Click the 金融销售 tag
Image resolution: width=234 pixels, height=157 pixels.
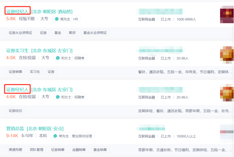[x=78, y=150]
